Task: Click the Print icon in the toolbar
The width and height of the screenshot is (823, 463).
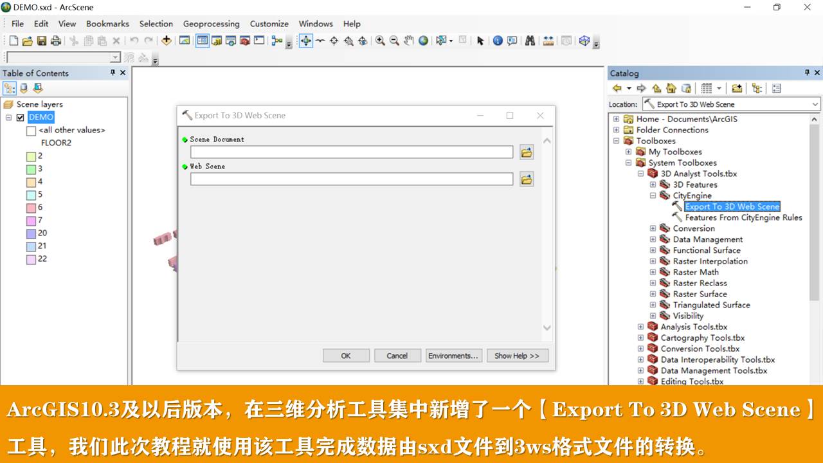Action: [56, 41]
